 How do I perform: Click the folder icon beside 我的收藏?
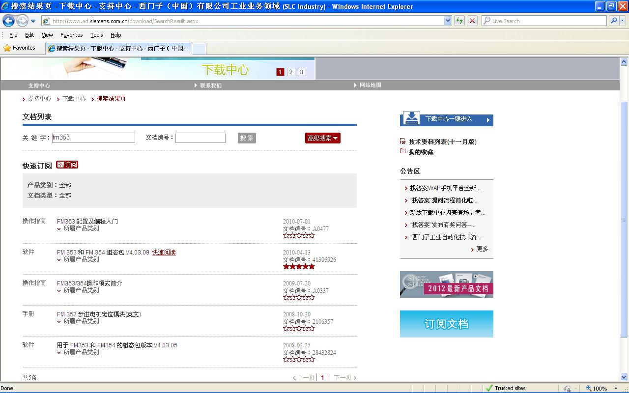[403, 151]
